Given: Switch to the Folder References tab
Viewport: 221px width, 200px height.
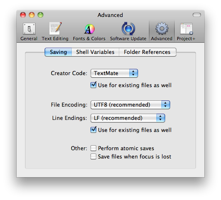Looking at the screenshot, I should coord(148,52).
